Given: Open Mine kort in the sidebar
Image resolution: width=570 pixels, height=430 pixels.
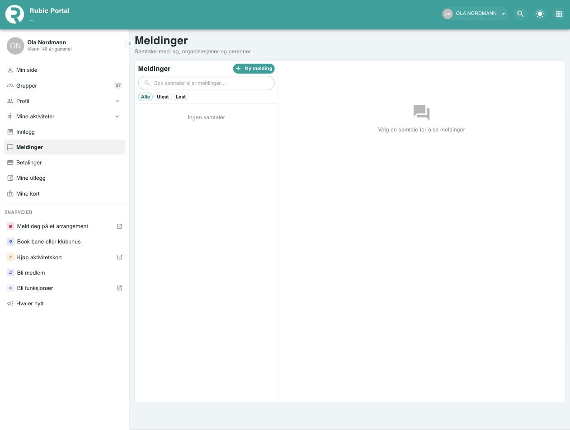Looking at the screenshot, I should click(65, 193).
